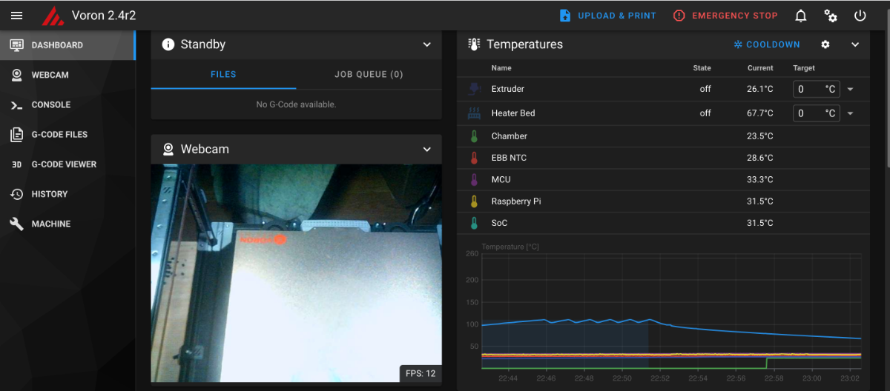The width and height of the screenshot is (890, 391).
Task: Click the Cooldown snowflake icon
Action: coord(738,44)
